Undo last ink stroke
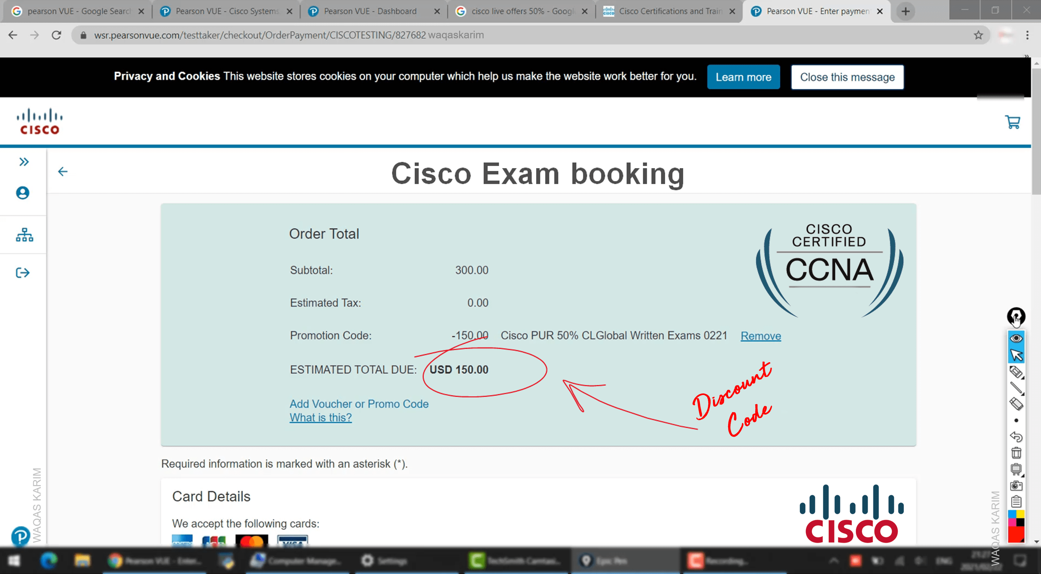The height and width of the screenshot is (574, 1041). coord(1016,437)
